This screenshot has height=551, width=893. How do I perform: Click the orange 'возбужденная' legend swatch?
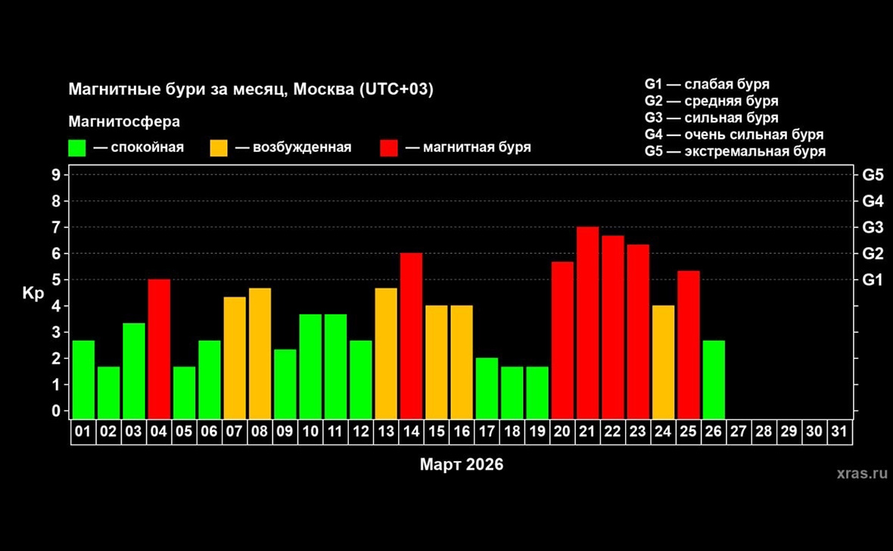pos(218,147)
